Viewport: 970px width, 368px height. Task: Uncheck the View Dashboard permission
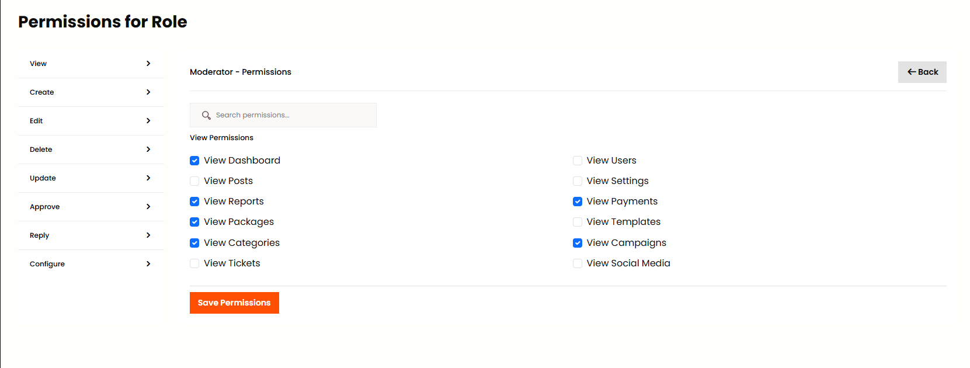[x=194, y=160]
